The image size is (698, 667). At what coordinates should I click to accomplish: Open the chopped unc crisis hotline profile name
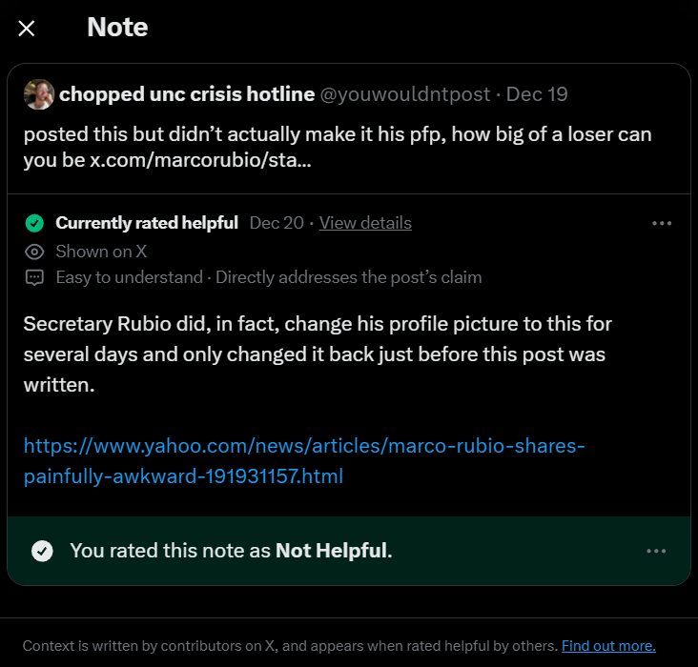point(187,94)
